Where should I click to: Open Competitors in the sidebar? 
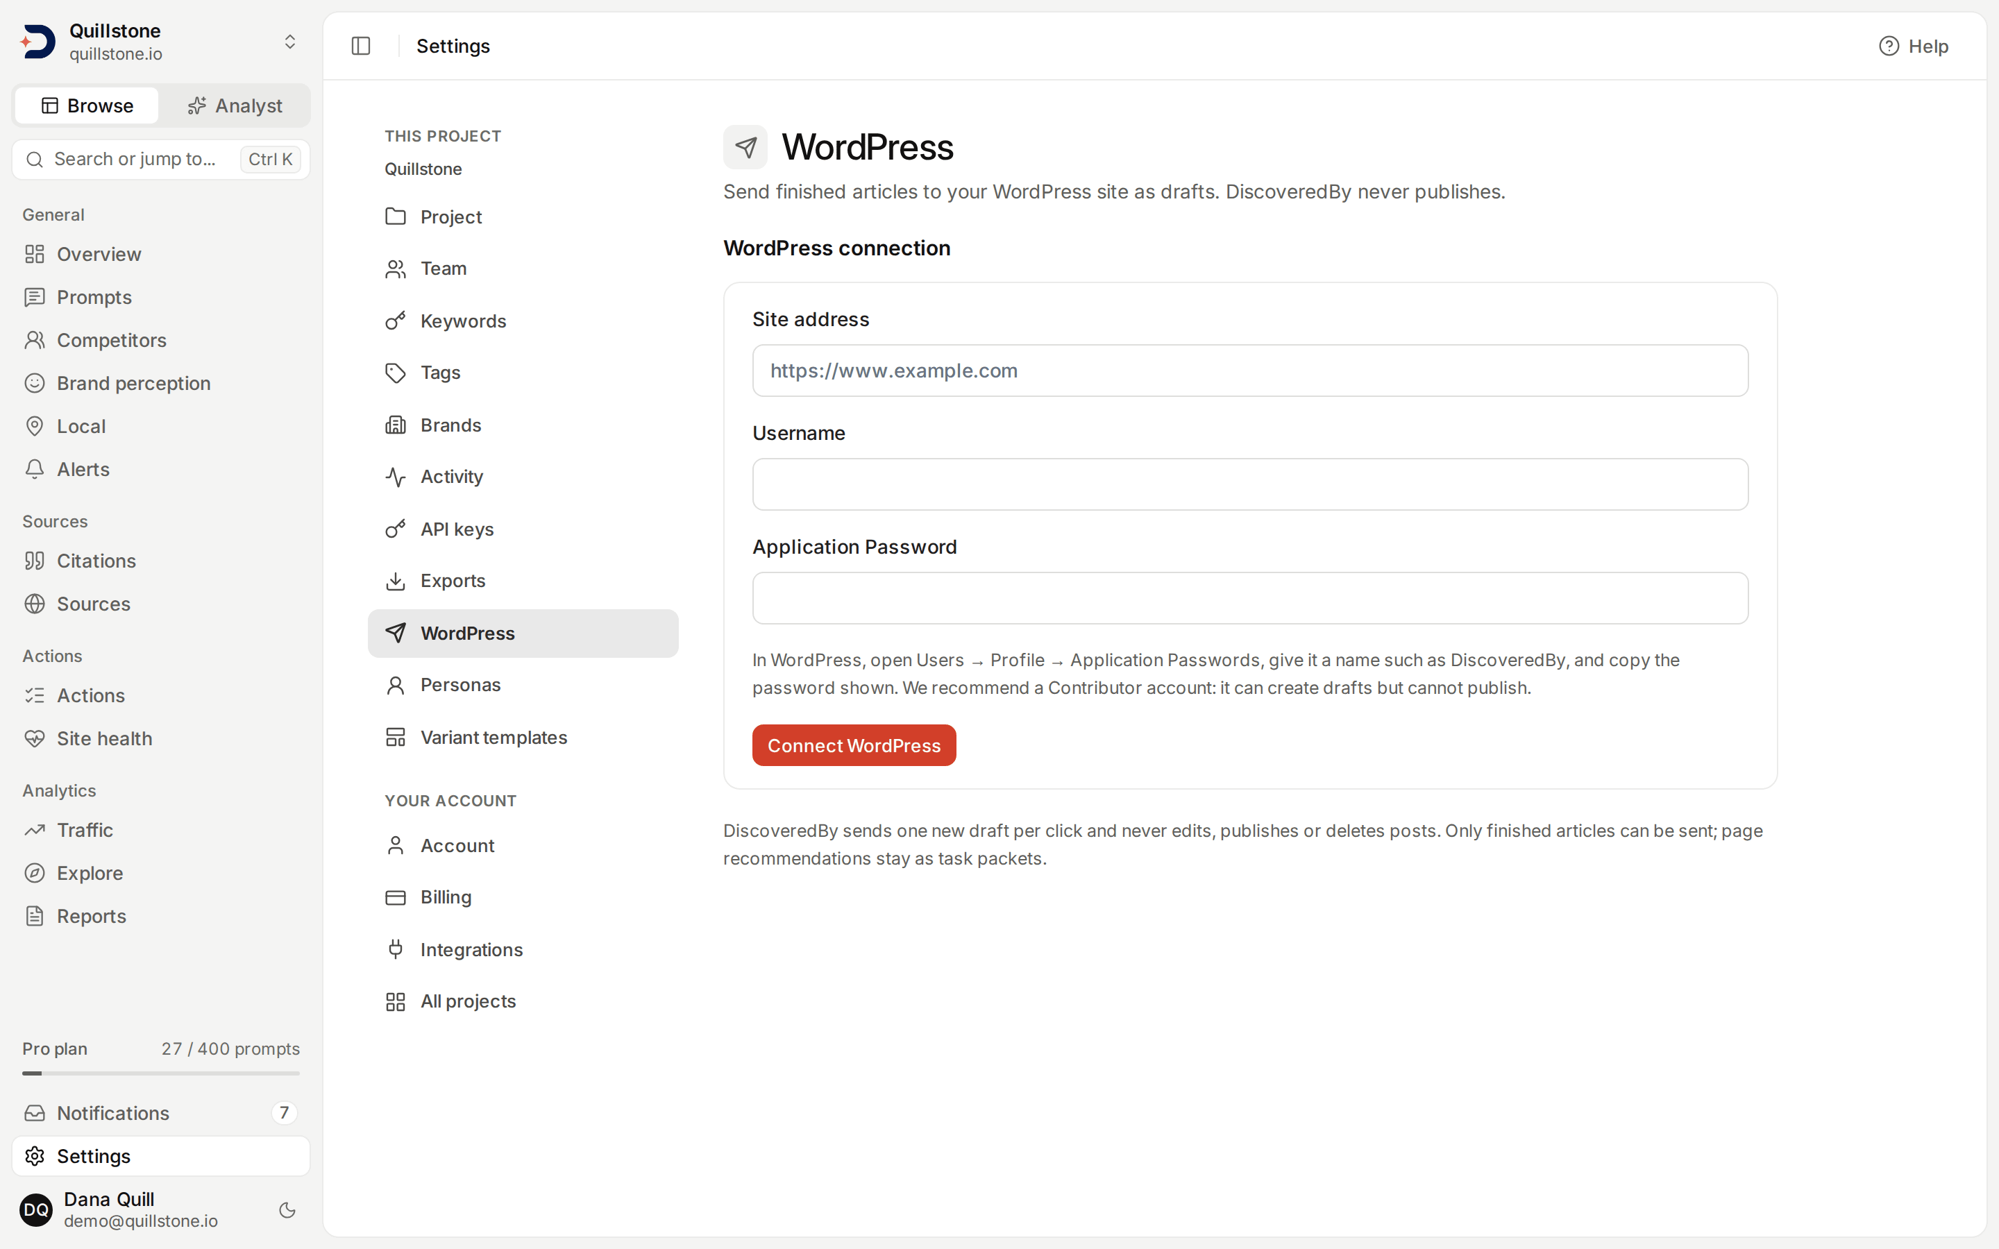(x=161, y=340)
